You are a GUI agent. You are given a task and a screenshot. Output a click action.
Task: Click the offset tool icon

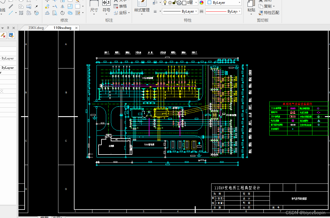click(47, 13)
